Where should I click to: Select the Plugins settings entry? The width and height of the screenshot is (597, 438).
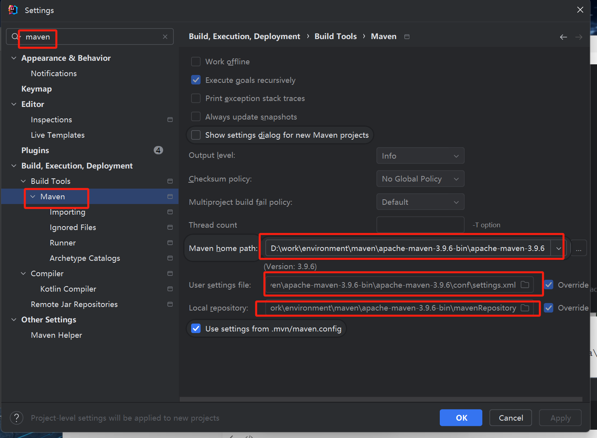point(35,150)
